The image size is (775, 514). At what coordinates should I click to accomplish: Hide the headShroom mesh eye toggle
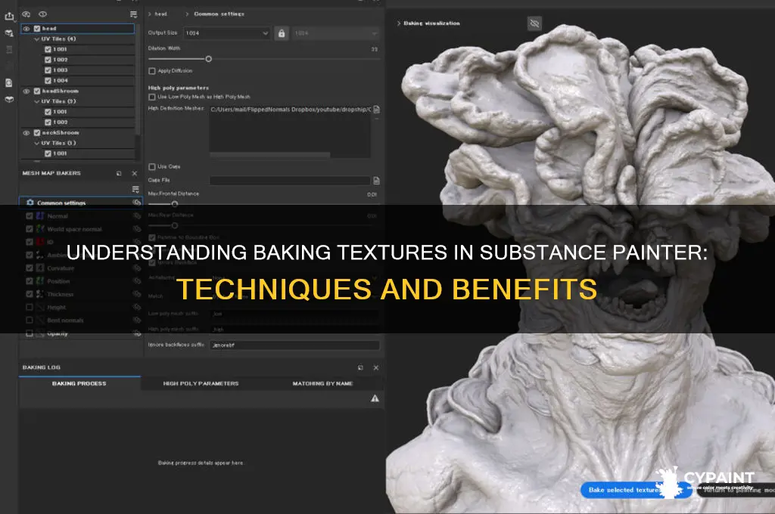coord(26,91)
